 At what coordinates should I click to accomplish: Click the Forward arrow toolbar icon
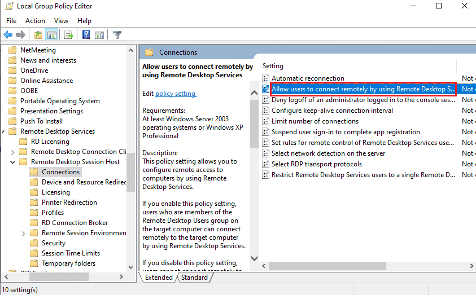tap(21, 35)
